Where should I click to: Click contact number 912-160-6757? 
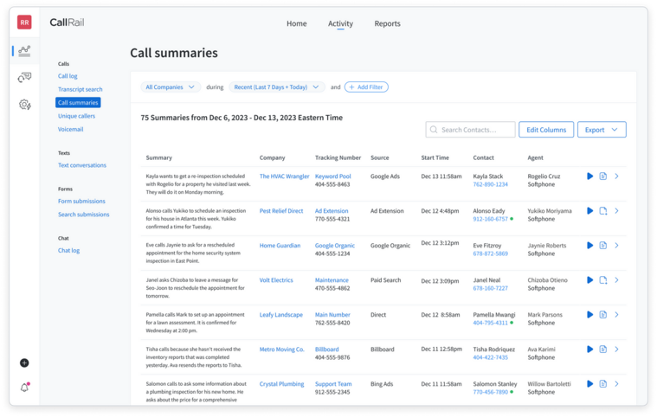(x=490, y=219)
